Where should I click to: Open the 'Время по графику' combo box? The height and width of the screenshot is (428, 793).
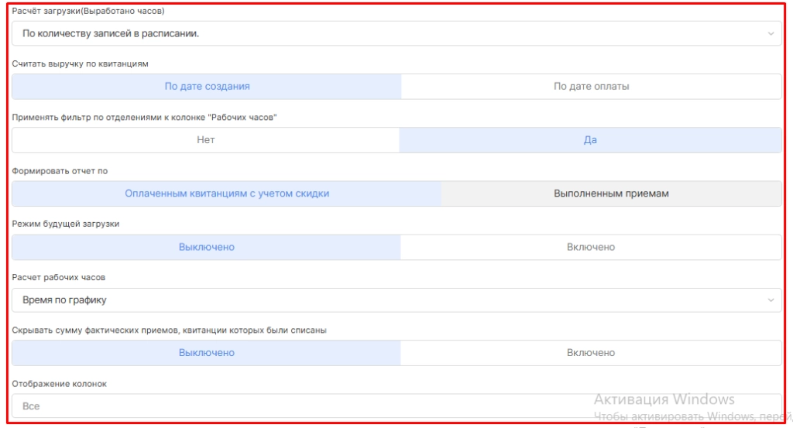(x=396, y=300)
